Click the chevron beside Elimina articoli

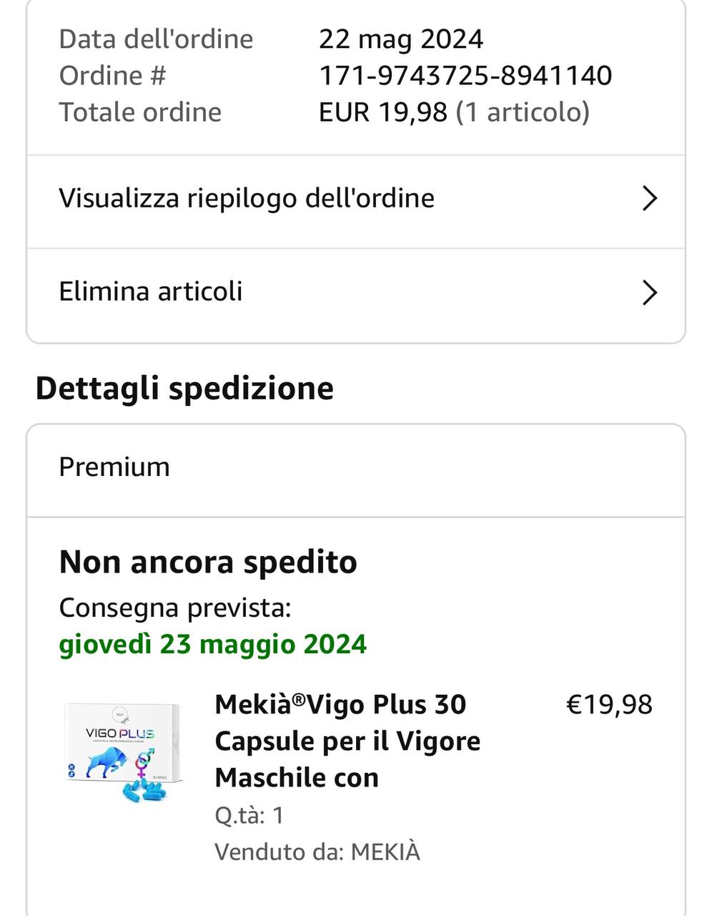(649, 293)
